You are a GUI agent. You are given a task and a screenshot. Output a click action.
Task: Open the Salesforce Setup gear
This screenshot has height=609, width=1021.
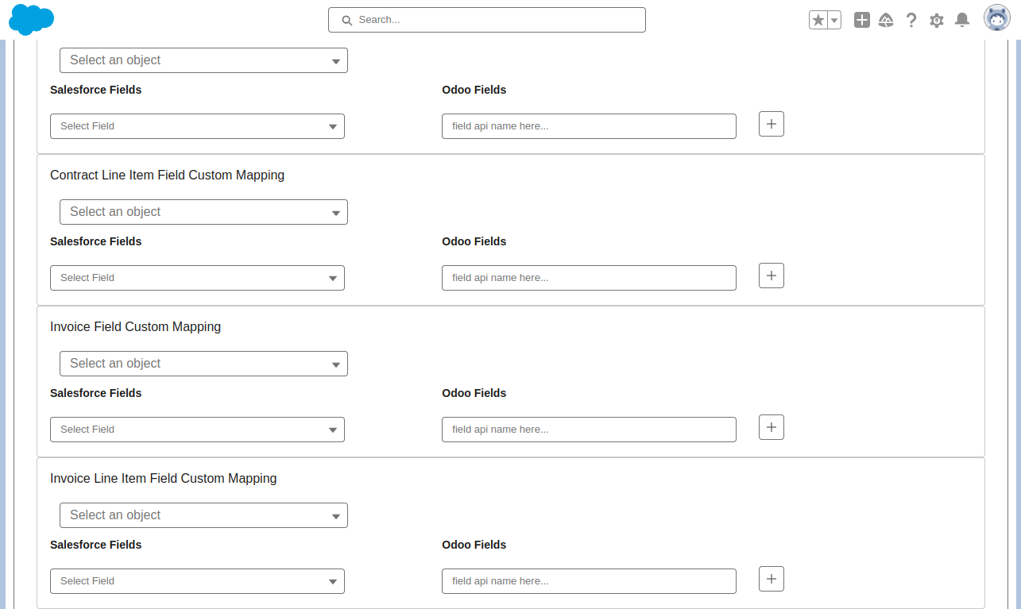tap(936, 20)
